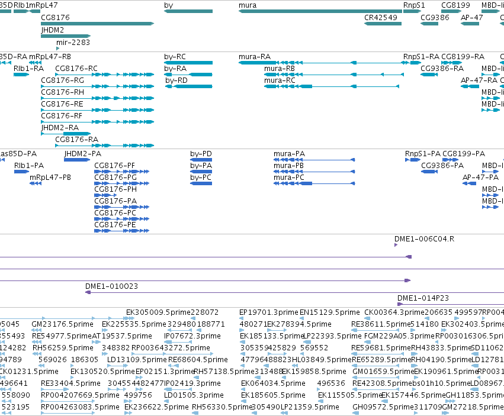Click the CG9386-PA protein label
Screen dimensions: 504x416
442,166
